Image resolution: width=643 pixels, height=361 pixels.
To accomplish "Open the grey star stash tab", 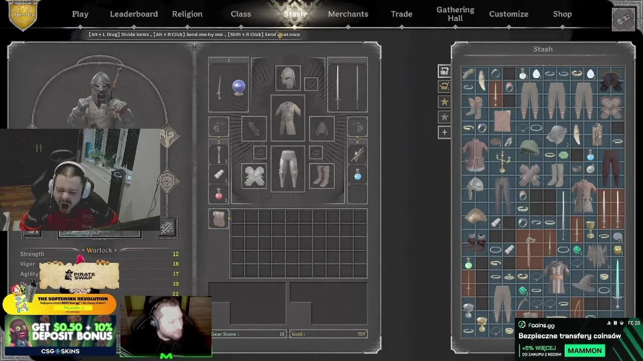I will 444,117.
